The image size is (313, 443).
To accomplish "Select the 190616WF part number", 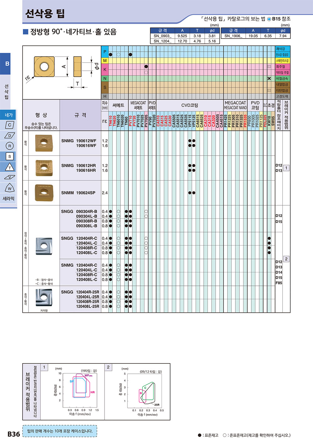I will click(x=86, y=146).
